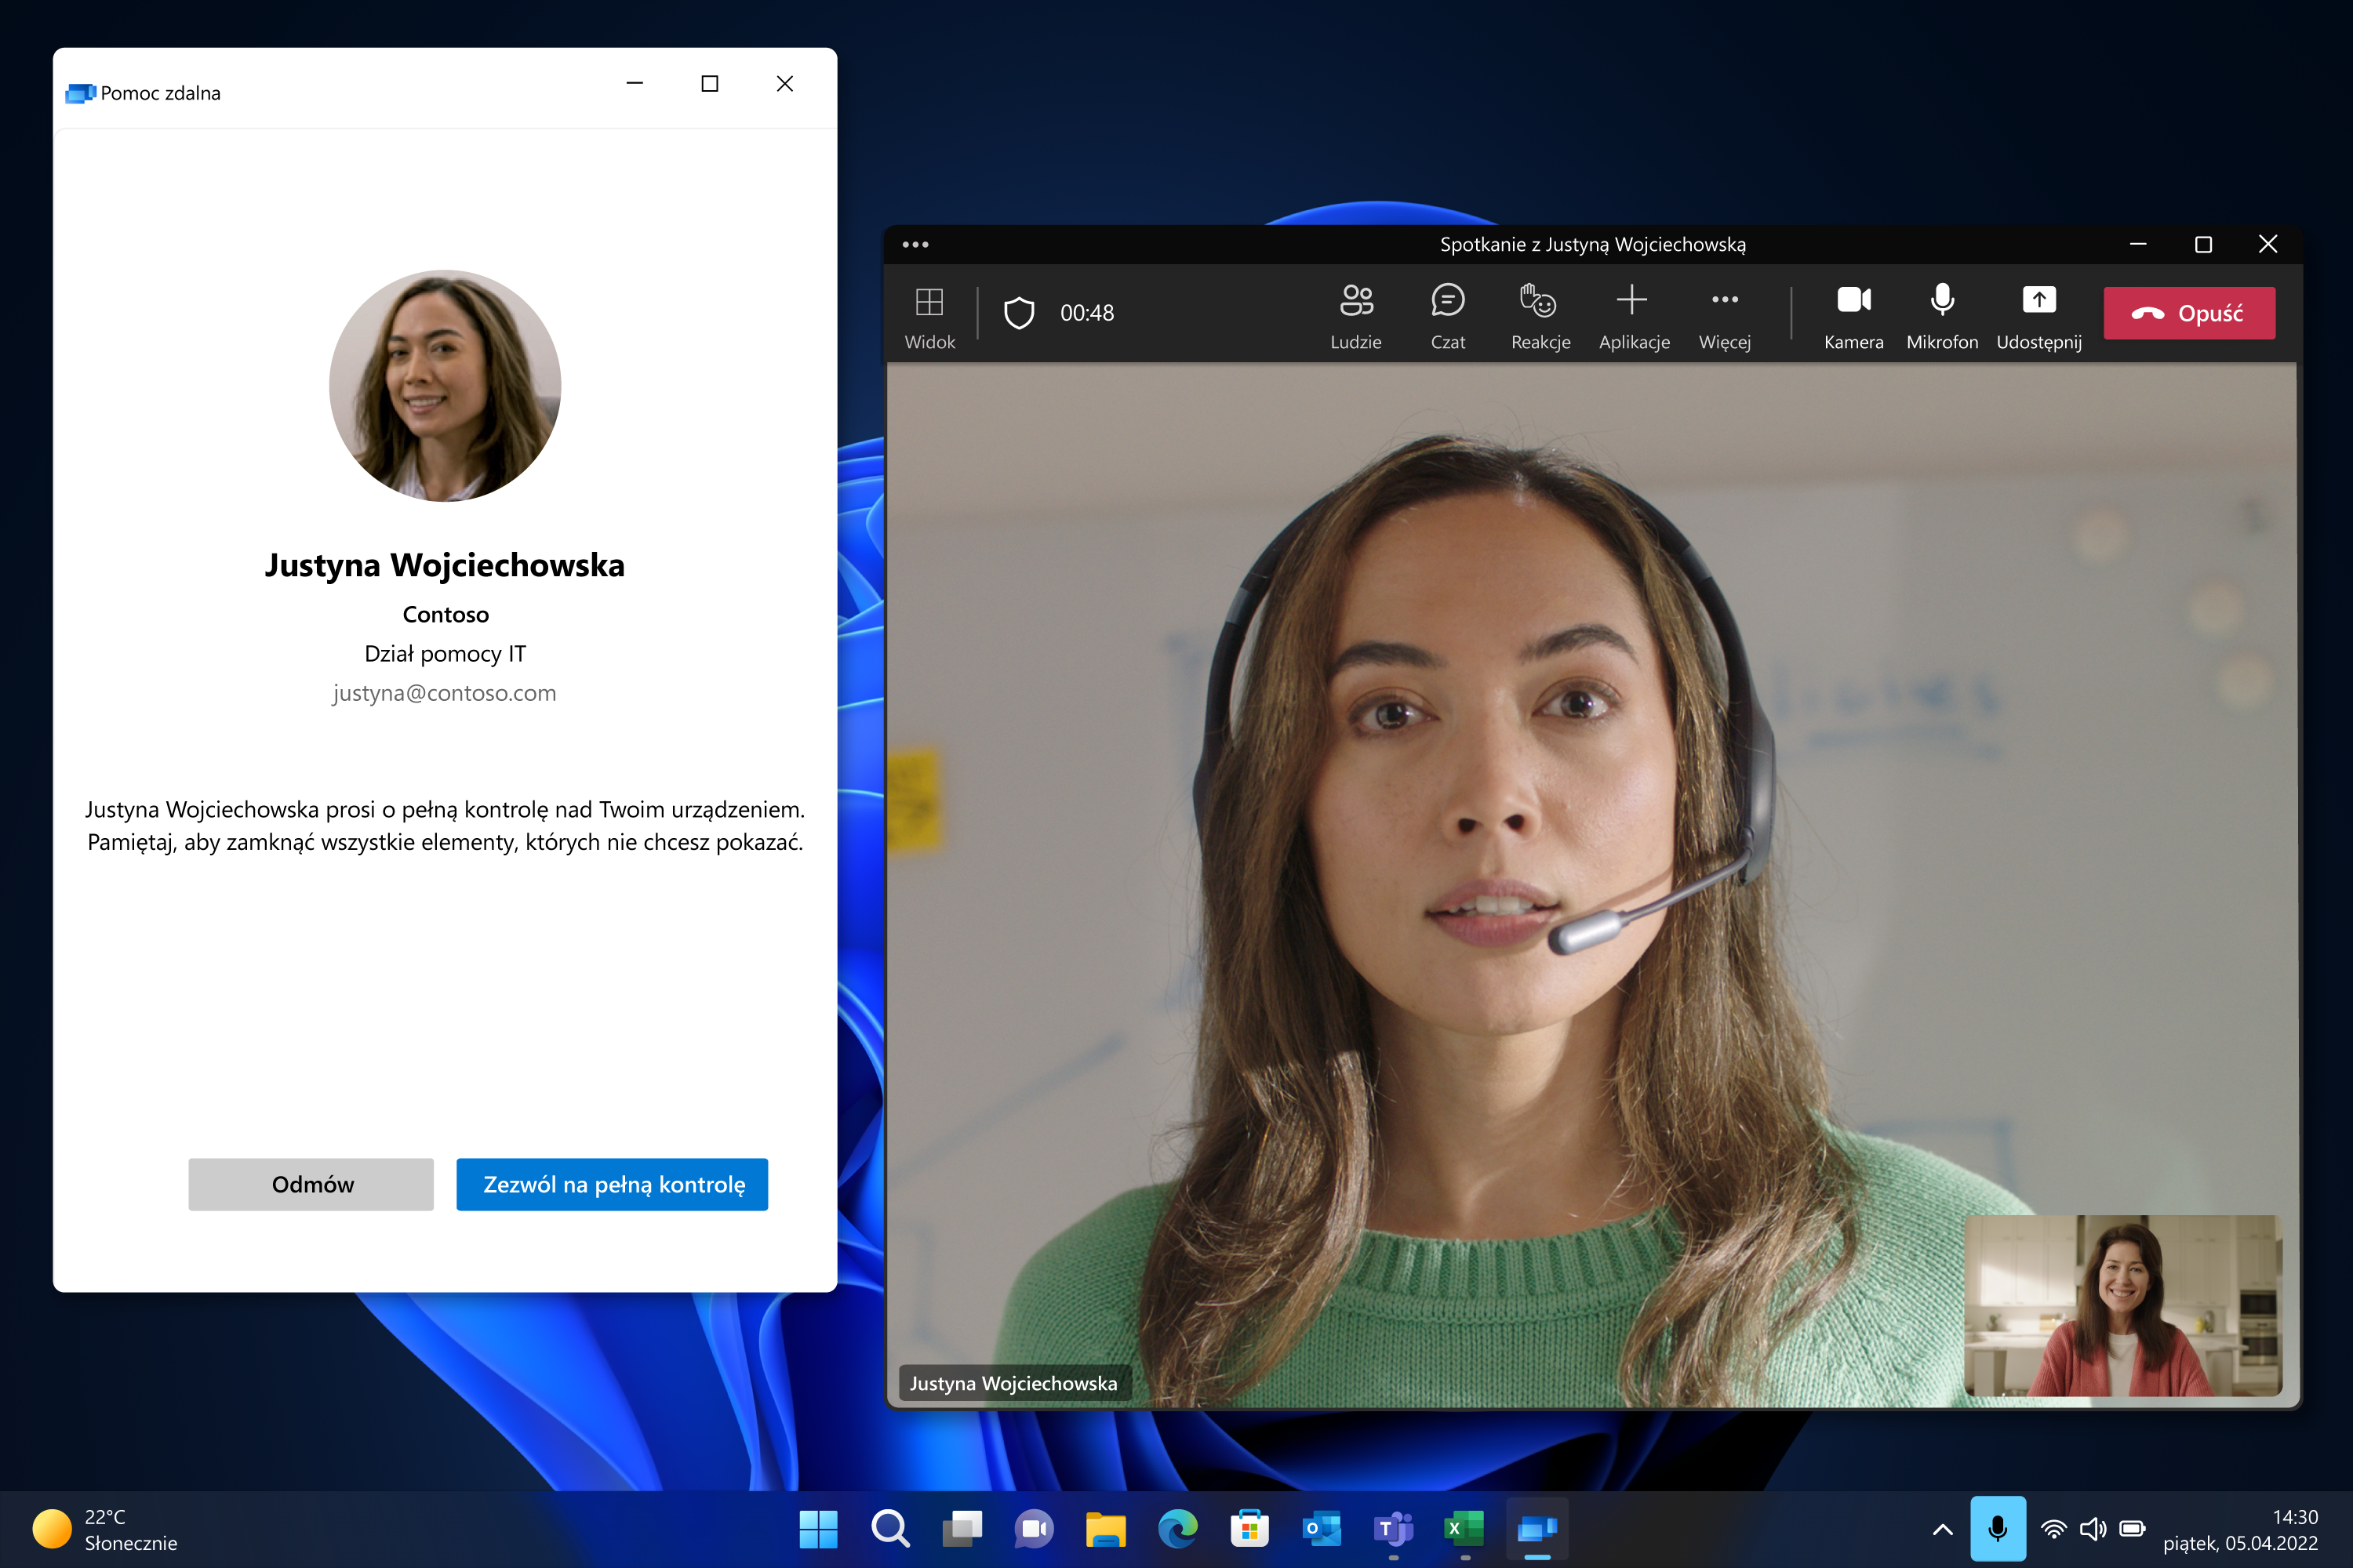Open the Windows Start menu
This screenshot has width=2353, height=1568.
820,1529
